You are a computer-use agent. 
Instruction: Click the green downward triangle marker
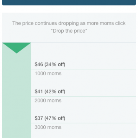[16, 48]
